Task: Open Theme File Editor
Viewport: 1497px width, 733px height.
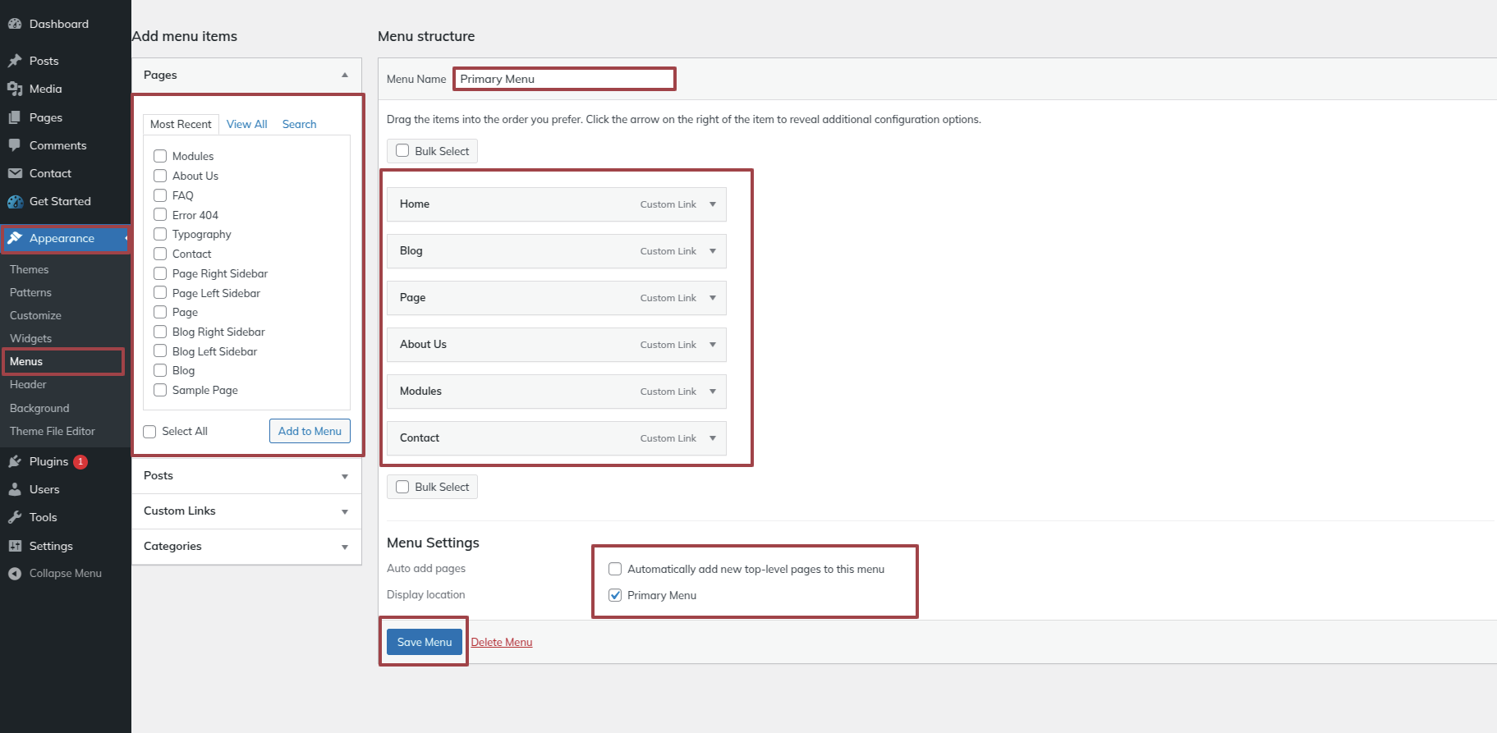Action: (x=53, y=431)
